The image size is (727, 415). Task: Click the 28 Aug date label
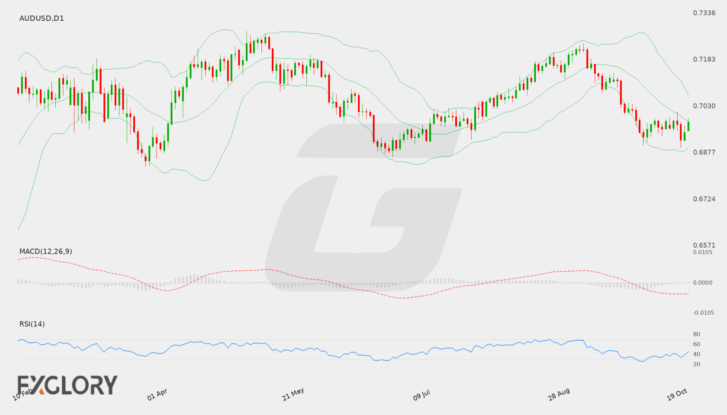click(559, 394)
